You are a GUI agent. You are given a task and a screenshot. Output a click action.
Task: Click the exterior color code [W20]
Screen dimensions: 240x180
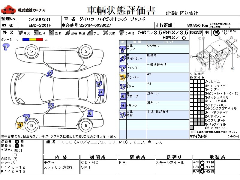tap(18, 150)
